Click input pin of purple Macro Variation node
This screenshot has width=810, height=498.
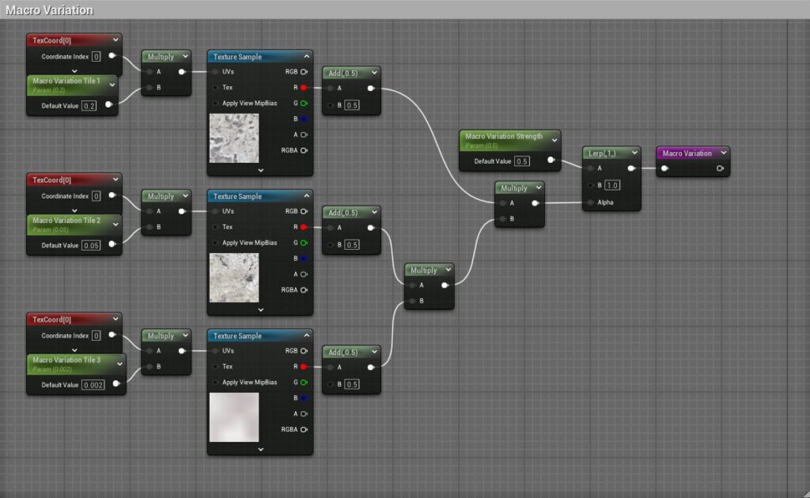[x=664, y=168]
